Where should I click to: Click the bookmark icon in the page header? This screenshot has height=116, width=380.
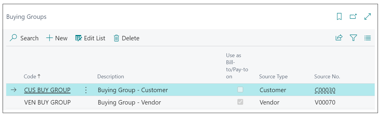pyautogui.click(x=339, y=16)
